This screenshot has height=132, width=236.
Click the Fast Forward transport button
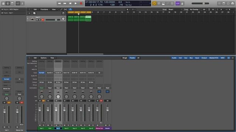(x=65, y=3)
